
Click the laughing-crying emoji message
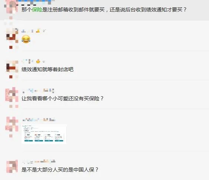26,39
